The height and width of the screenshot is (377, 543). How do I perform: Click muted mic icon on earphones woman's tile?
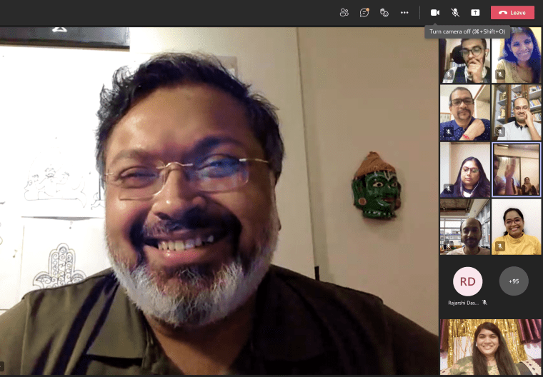pyautogui.click(x=449, y=188)
